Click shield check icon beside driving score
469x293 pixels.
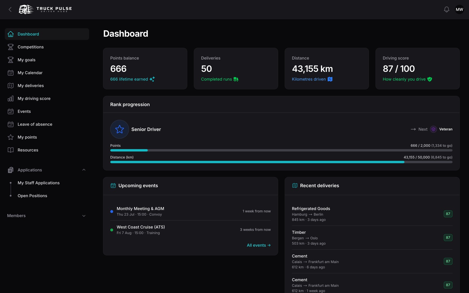430,79
